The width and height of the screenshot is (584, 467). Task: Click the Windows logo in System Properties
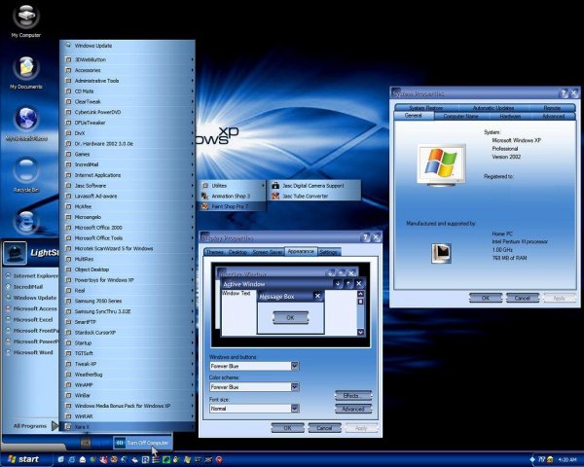click(x=441, y=163)
